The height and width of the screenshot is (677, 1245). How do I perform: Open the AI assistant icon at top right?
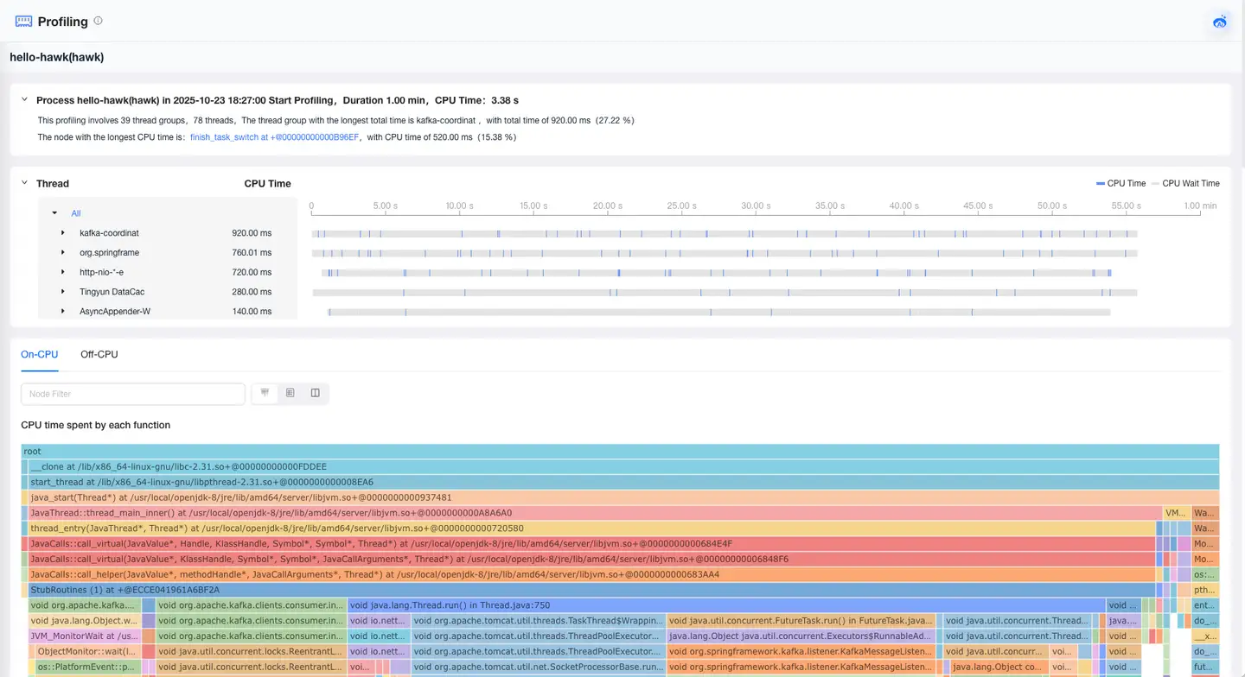[1220, 22]
